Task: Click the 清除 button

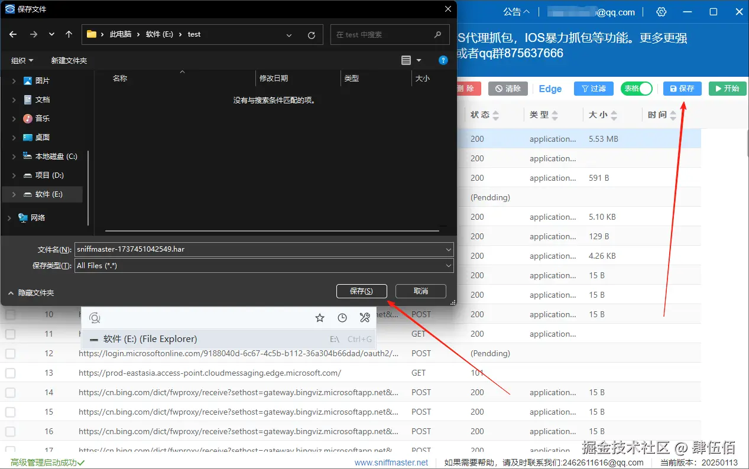Action: (x=508, y=89)
